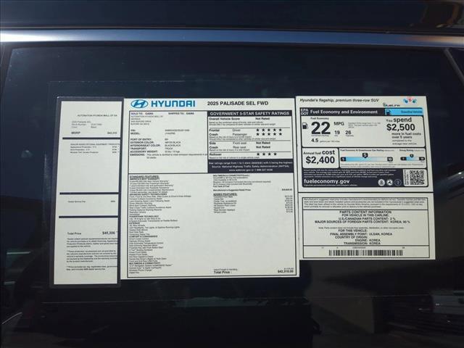Viewport: 464px width, 348px height.
Task: Click the Bluelink logo at top right
Action: (391, 104)
